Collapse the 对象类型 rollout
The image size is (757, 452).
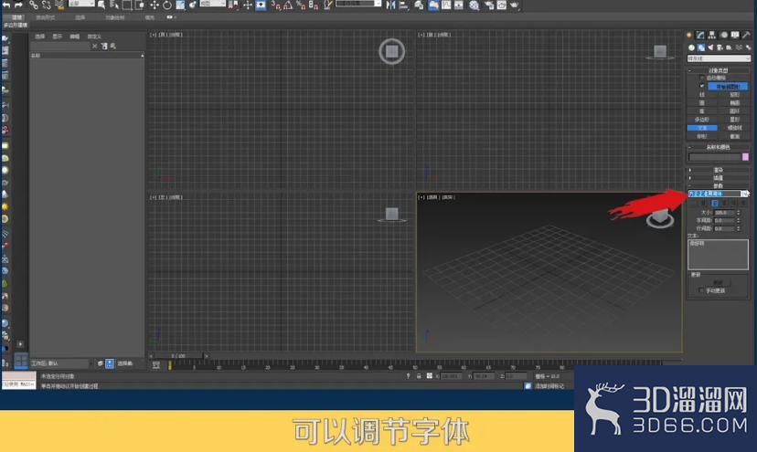tap(718, 70)
